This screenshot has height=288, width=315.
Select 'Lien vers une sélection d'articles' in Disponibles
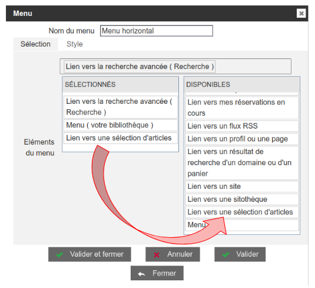242,212
